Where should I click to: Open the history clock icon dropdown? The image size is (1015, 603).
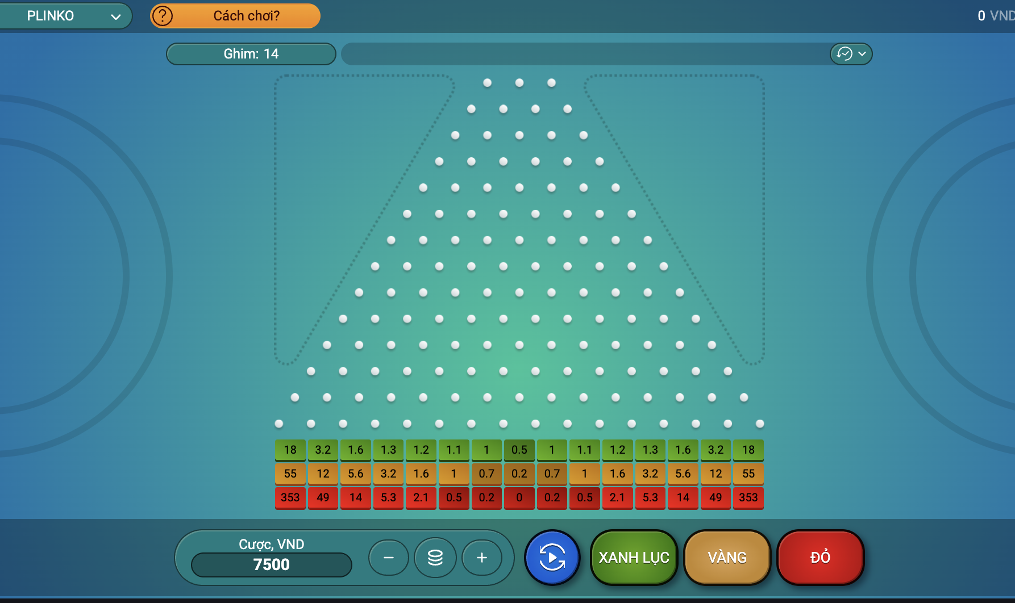[845, 54]
